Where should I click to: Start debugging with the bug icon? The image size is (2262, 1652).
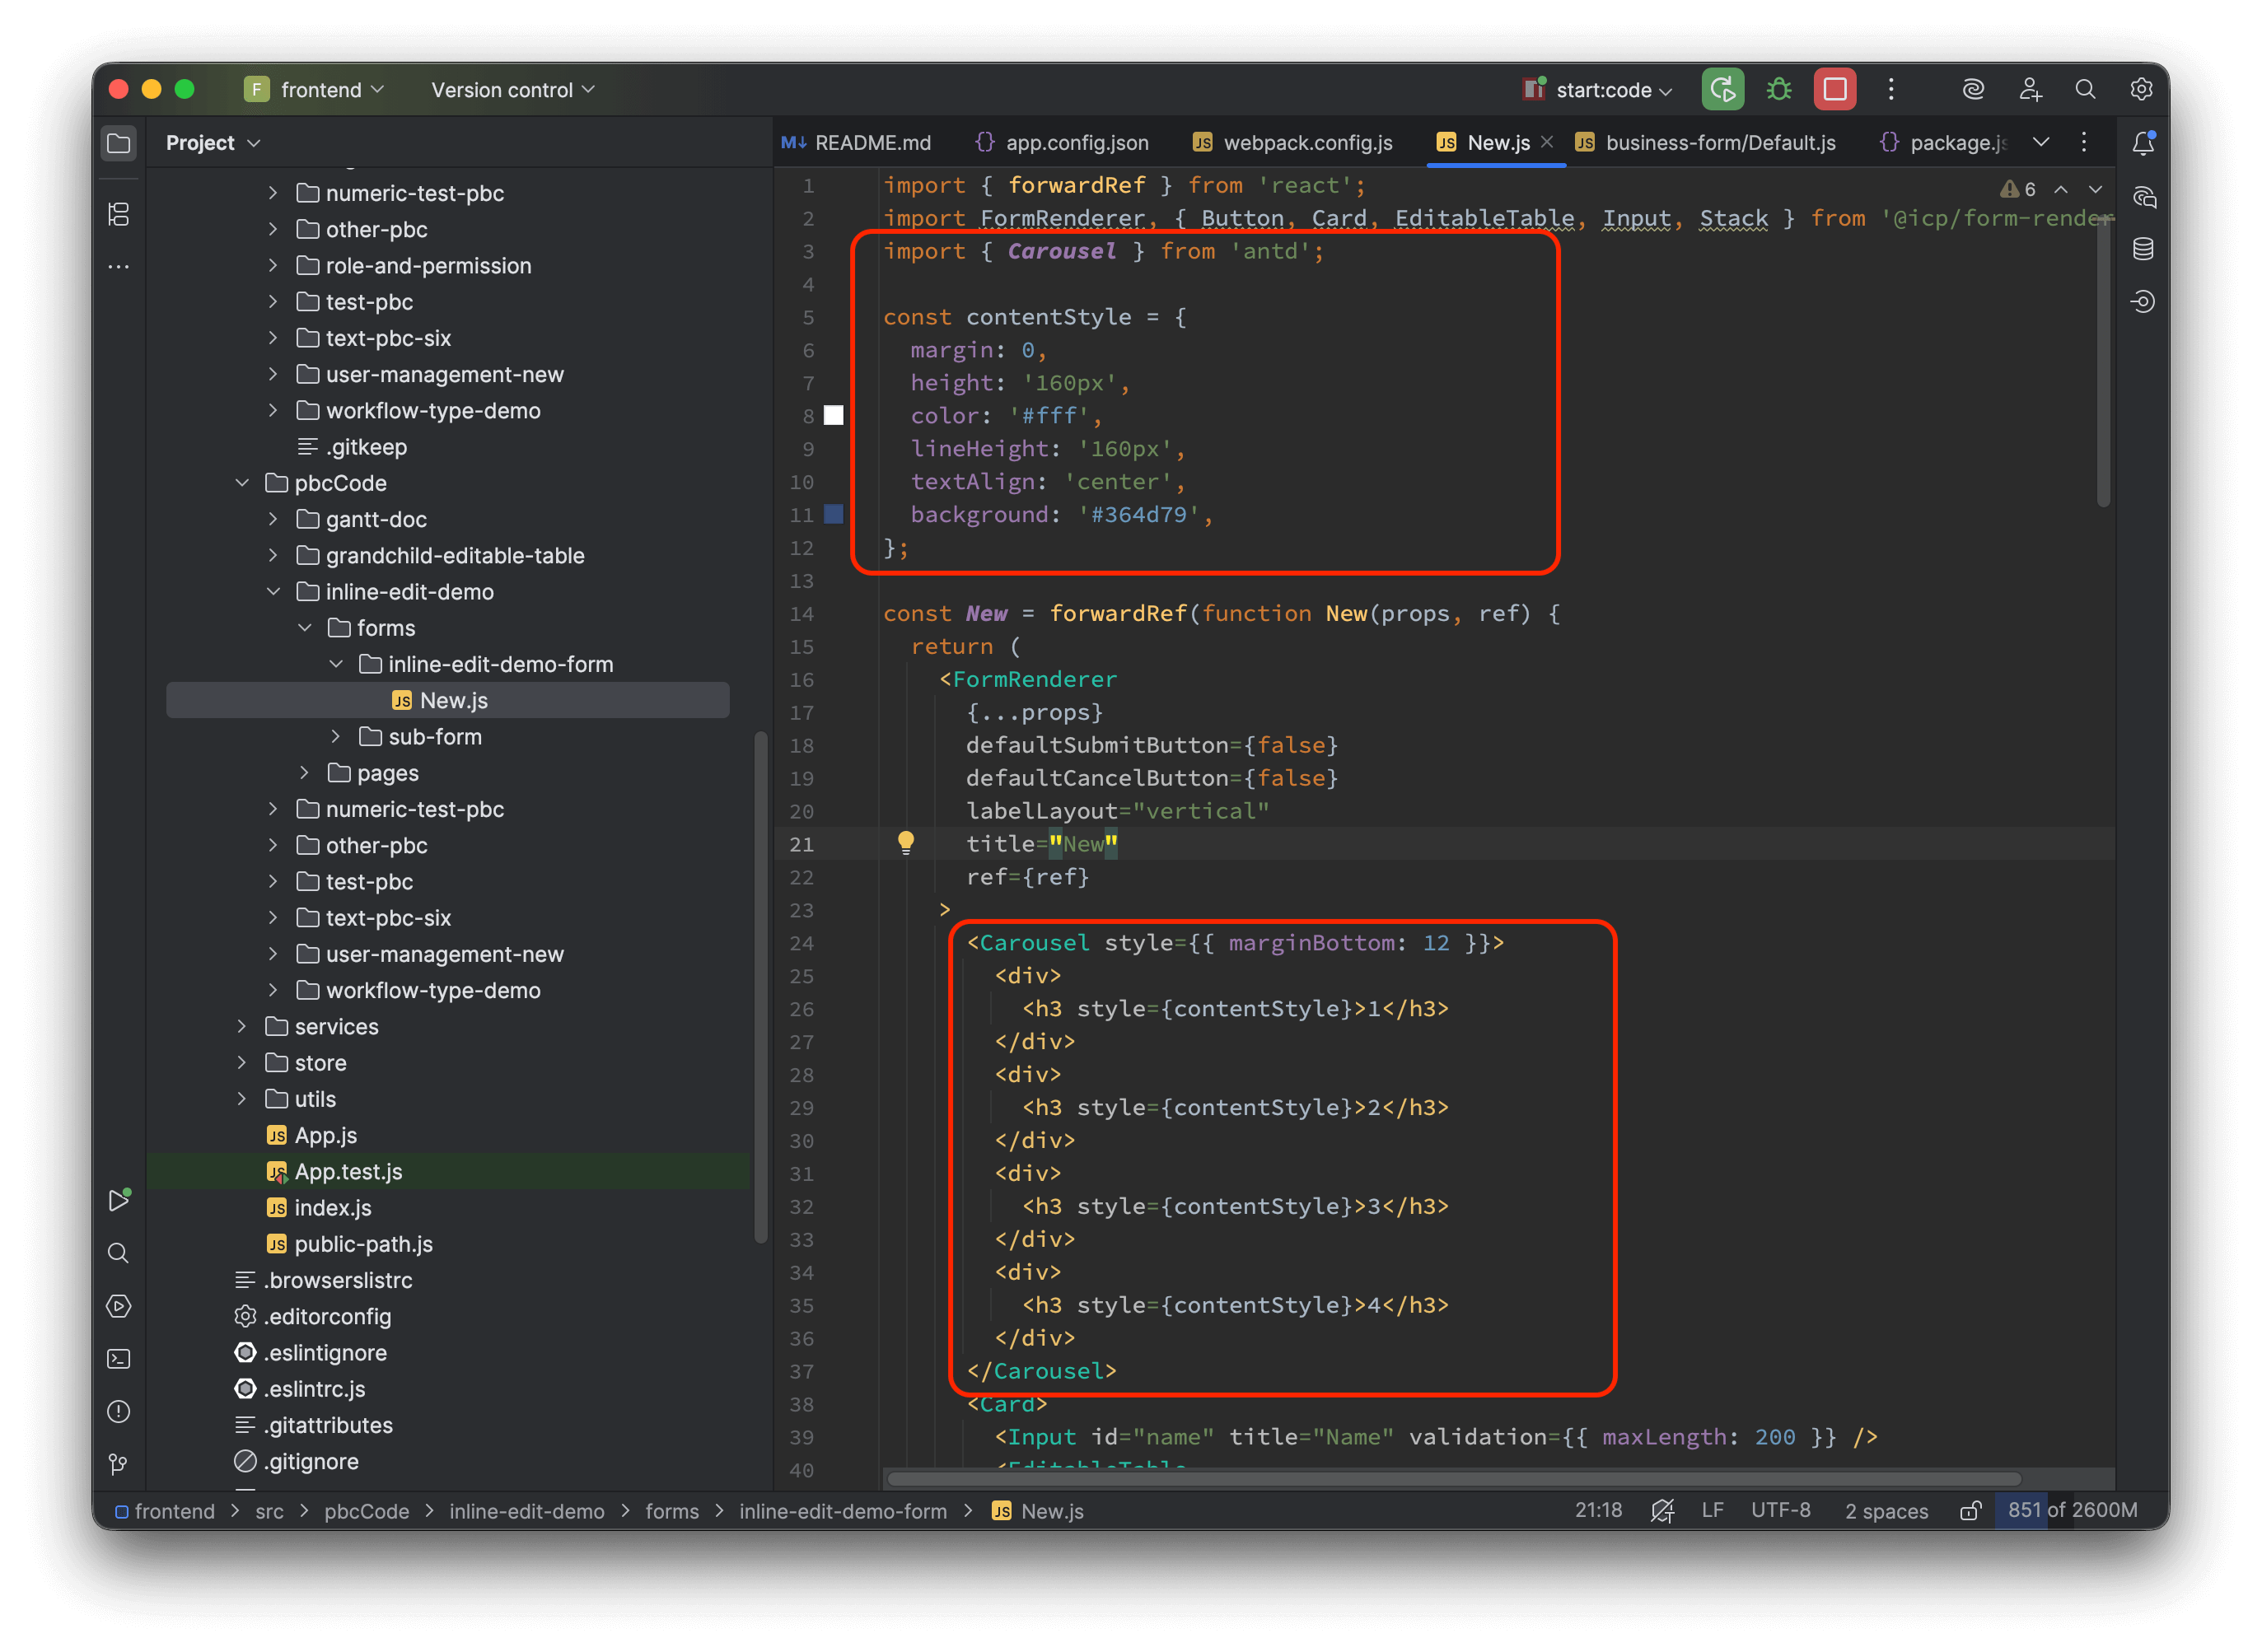point(1778,89)
